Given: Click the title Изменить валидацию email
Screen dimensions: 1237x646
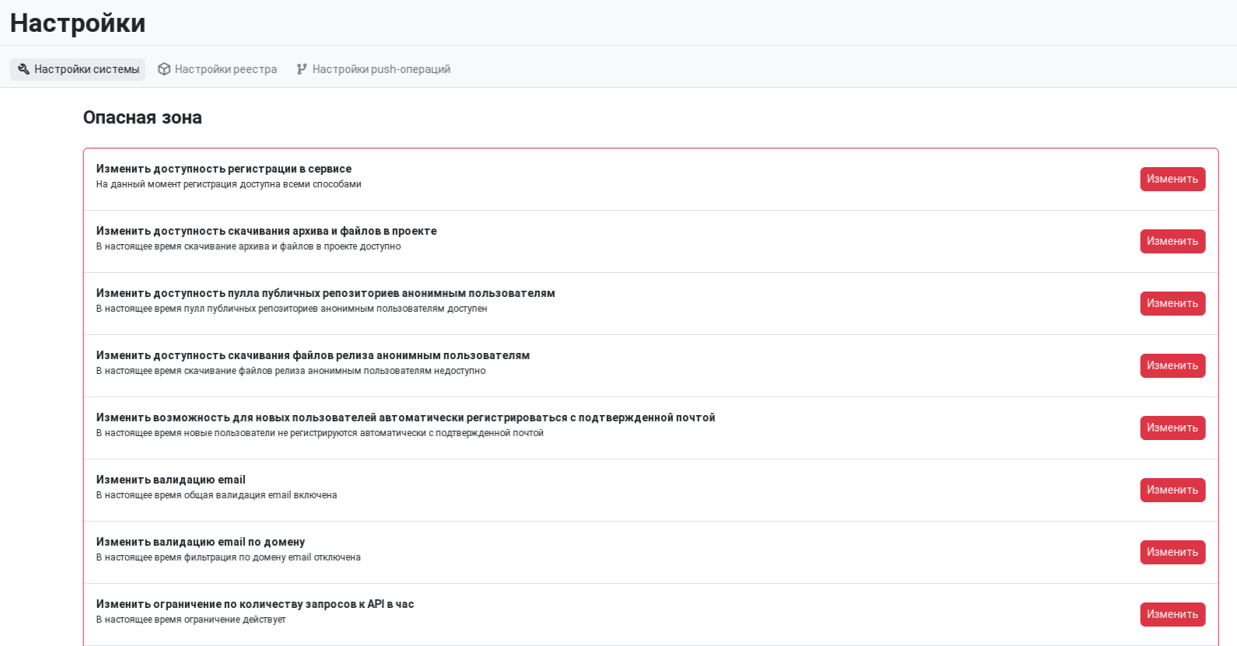Looking at the screenshot, I should (x=171, y=480).
